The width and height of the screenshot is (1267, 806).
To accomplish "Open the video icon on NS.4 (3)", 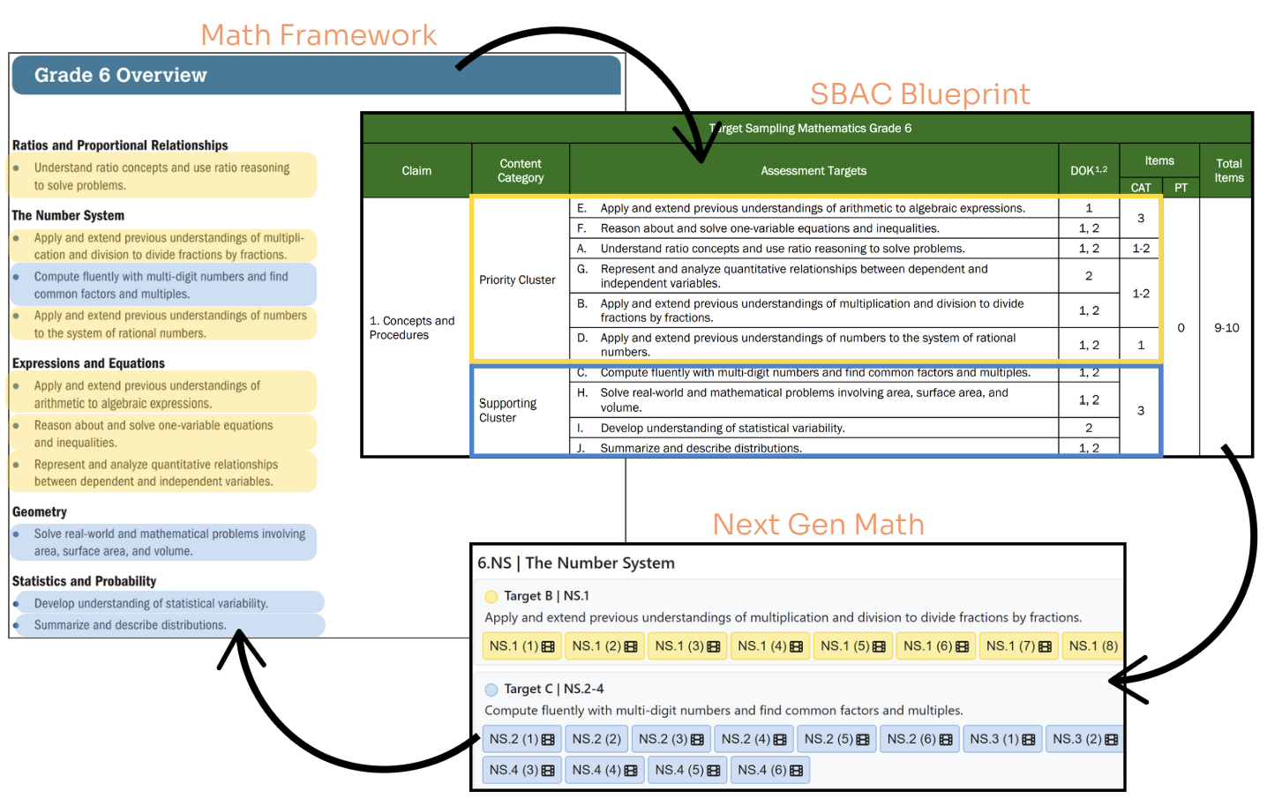I will click(548, 770).
